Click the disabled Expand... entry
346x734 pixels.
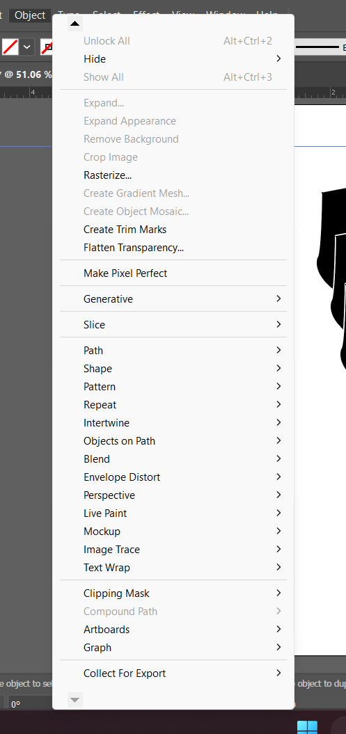click(x=173, y=103)
